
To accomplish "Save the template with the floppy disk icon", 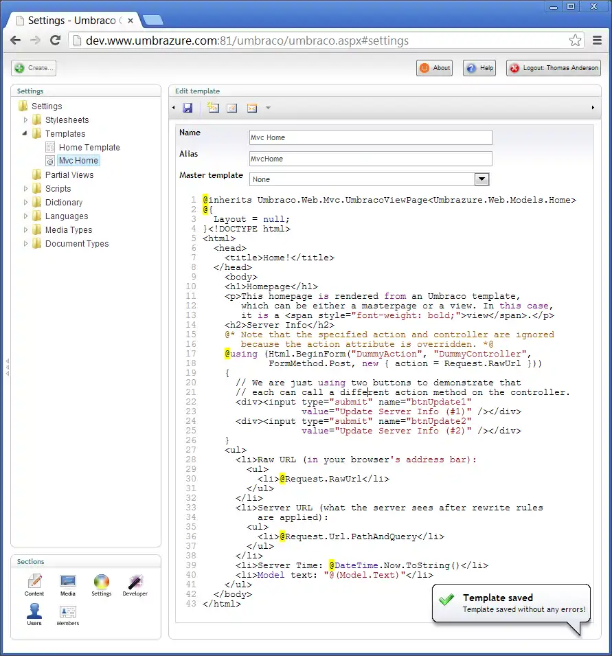I will coord(188,108).
